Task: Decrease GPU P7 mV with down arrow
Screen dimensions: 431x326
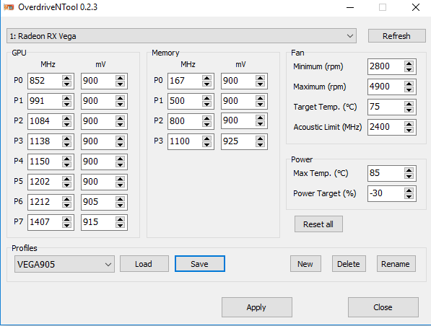Action: click(120, 225)
